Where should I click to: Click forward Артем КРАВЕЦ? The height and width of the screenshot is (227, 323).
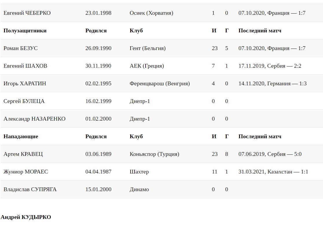(23, 154)
